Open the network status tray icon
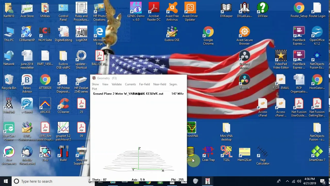The height and width of the screenshot is (186, 330). tap(293, 181)
